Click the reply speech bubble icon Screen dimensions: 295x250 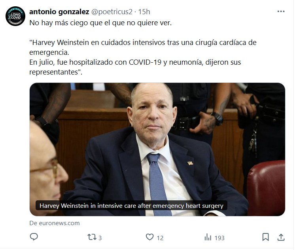pyautogui.click(x=34, y=237)
